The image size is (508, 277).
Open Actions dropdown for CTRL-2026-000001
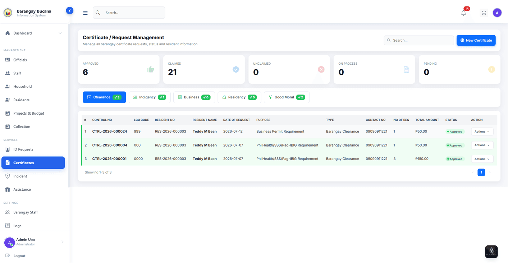pyautogui.click(x=482, y=159)
